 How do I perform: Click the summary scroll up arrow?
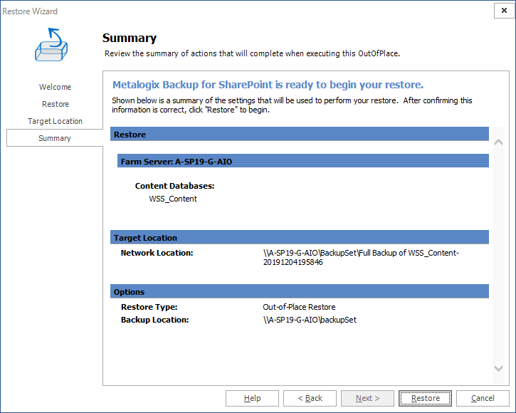point(498,142)
